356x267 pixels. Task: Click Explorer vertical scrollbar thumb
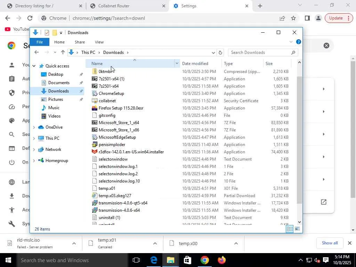[299, 140]
